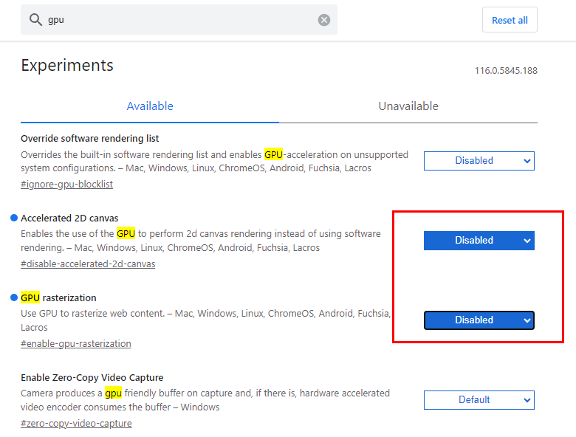Open the Accelerated 2D canvas dropdown
Image resolution: width=576 pixels, height=437 pixels.
(479, 241)
